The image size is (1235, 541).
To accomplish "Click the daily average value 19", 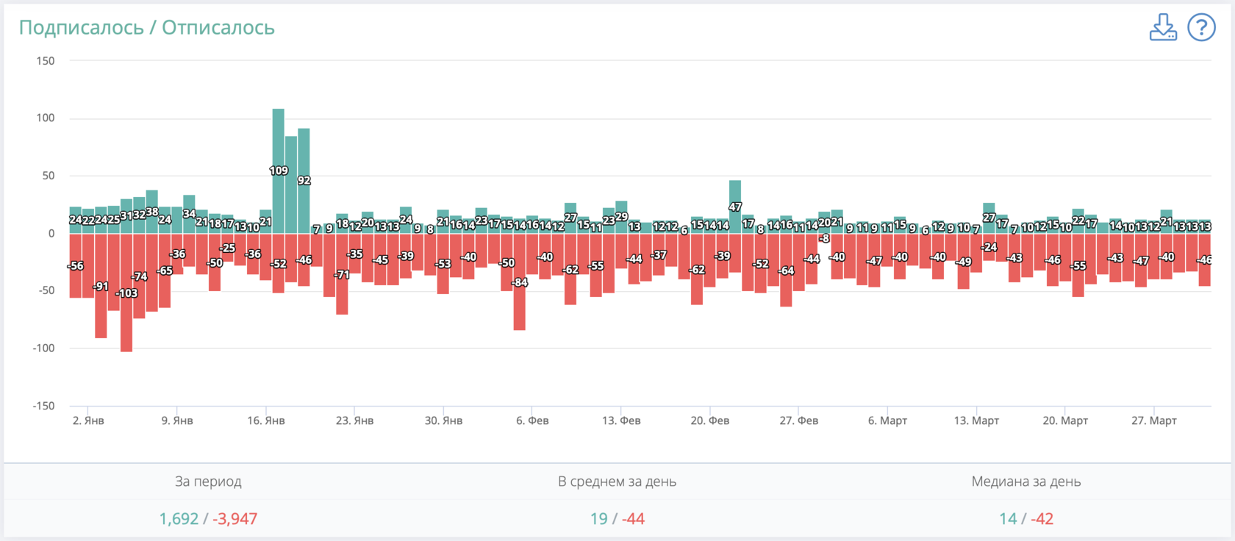I will click(x=598, y=519).
